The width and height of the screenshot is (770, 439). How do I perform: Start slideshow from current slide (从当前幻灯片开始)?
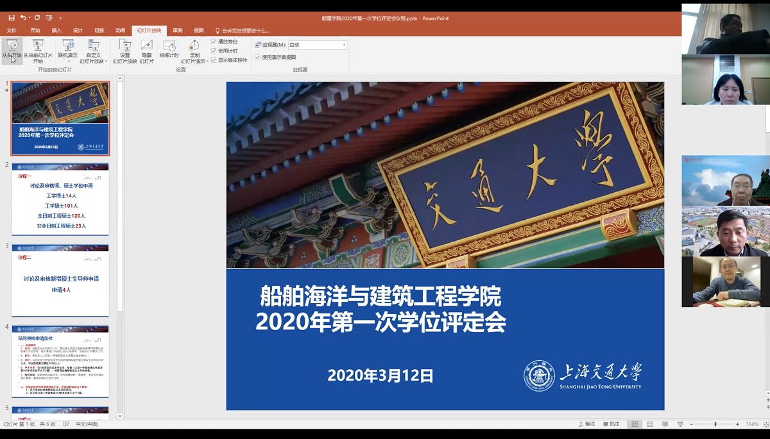[x=38, y=50]
